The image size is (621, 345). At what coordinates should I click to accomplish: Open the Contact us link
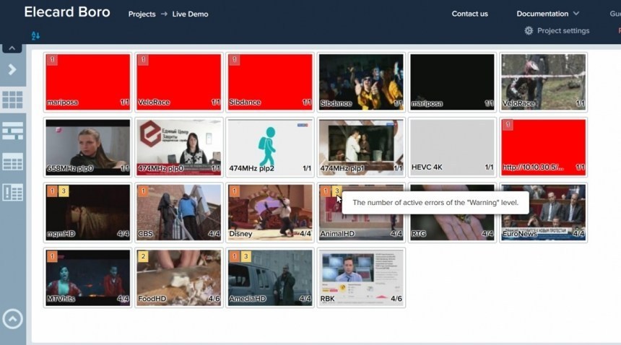pyautogui.click(x=469, y=14)
